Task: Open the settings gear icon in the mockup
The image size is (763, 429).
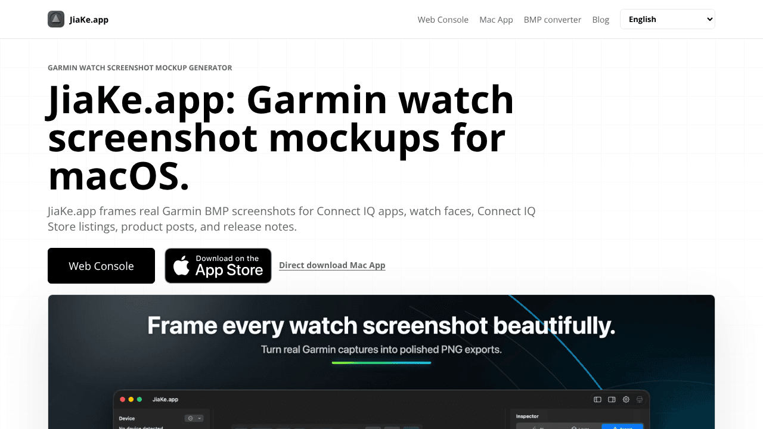Action: click(x=626, y=399)
